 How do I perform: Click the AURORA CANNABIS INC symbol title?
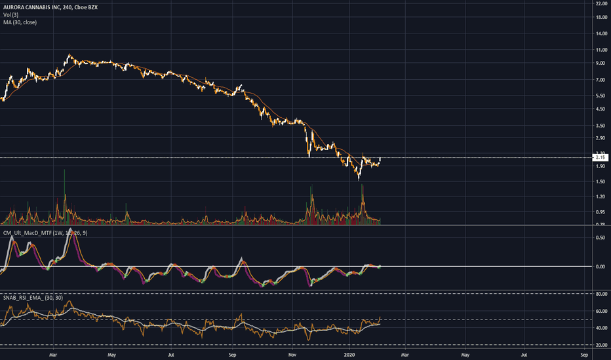point(50,7)
